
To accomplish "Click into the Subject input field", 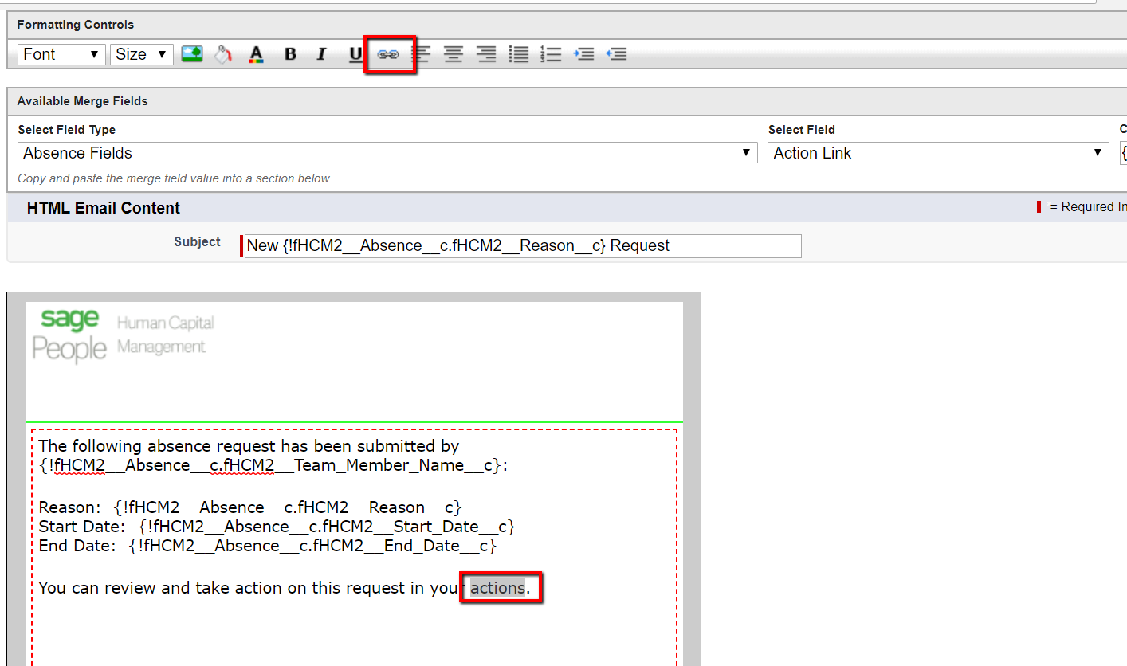I will pos(522,246).
